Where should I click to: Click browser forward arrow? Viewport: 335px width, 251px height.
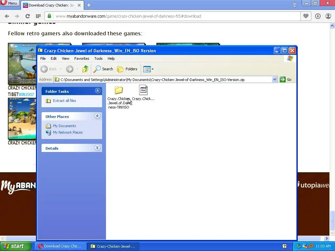click(x=17, y=16)
